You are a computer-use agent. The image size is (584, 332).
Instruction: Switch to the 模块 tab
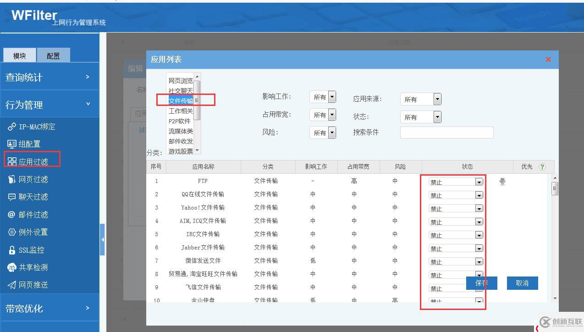click(x=19, y=55)
